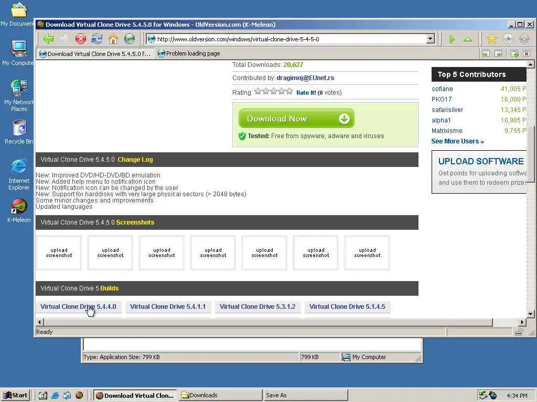Click the green Go arrow
This screenshot has width=537, height=402.
click(452, 39)
